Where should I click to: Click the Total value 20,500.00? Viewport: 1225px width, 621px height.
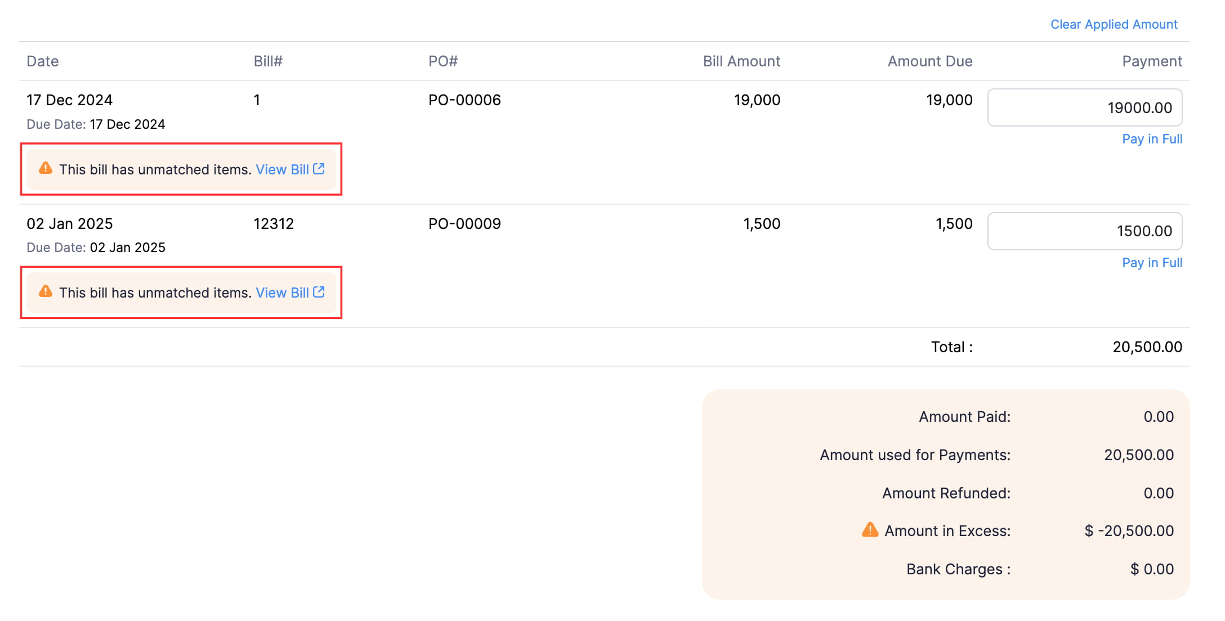(1147, 347)
